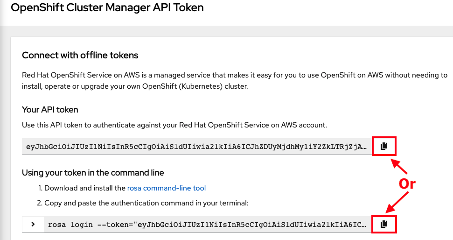The width and height of the screenshot is (453, 240).
Task: Click the API token text field
Action: tap(196, 147)
